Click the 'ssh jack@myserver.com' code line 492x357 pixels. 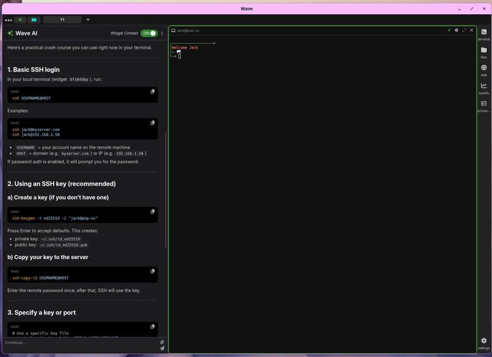pyautogui.click(x=36, y=129)
